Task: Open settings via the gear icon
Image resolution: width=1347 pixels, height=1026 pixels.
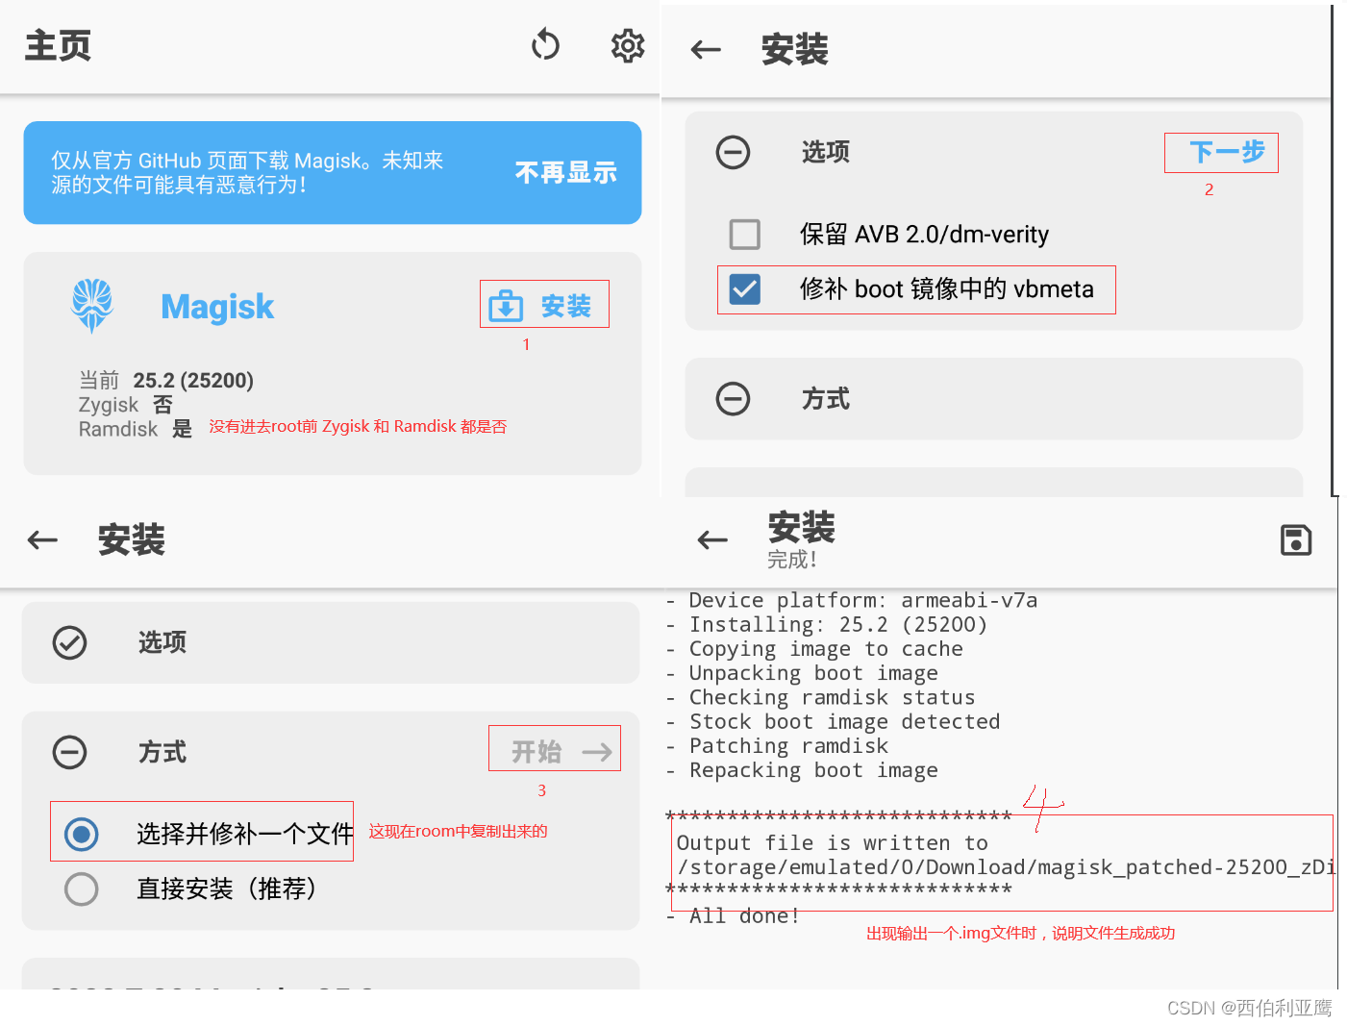Action: coord(628,45)
